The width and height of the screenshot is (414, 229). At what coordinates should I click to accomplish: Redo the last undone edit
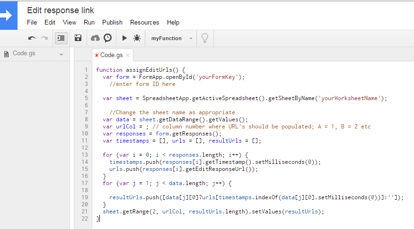(x=44, y=38)
